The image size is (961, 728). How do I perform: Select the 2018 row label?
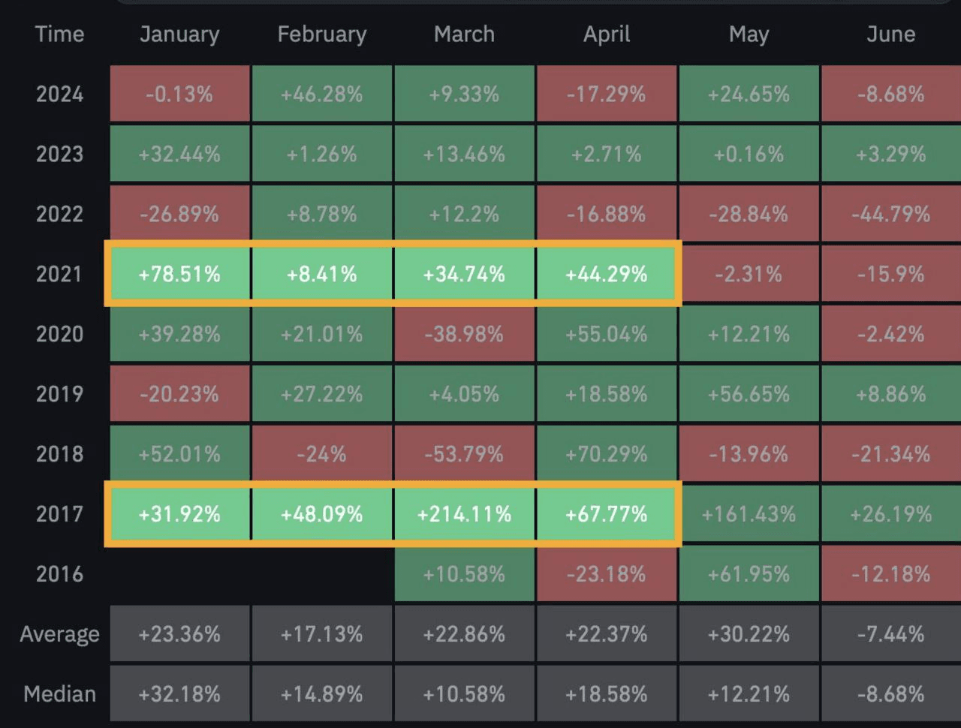(59, 454)
